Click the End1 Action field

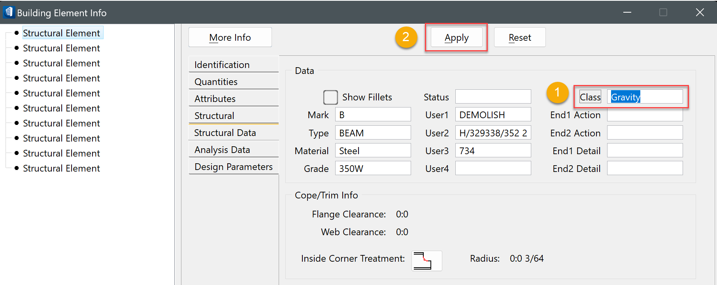pyautogui.click(x=645, y=115)
